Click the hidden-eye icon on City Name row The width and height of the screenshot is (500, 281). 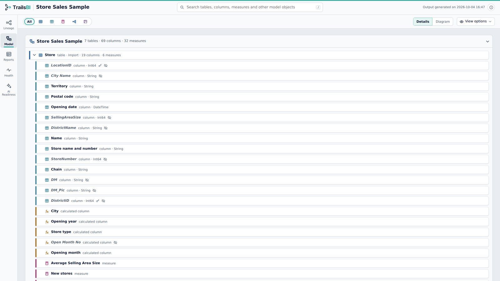[101, 76]
